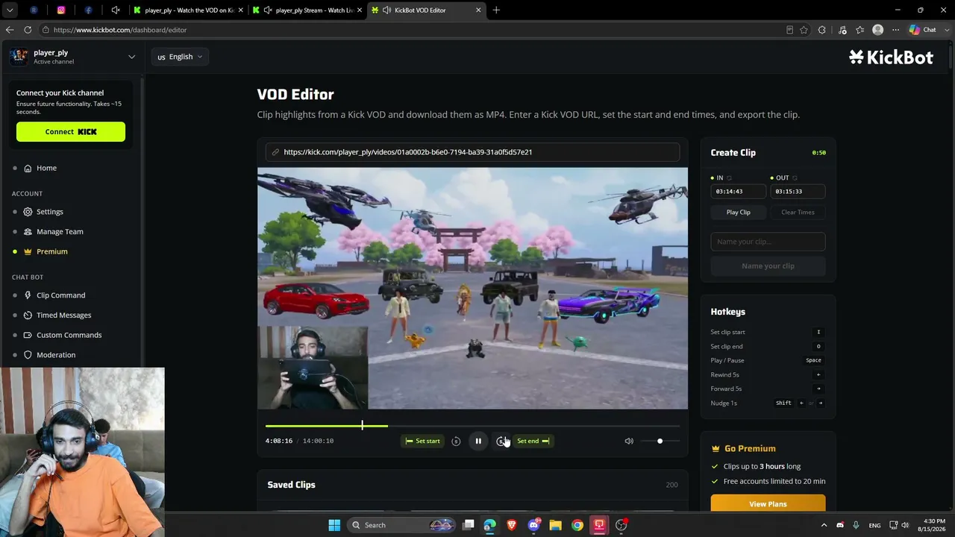Open Brave browser from taskbar
Viewport: 955px width, 537px height.
click(x=511, y=525)
